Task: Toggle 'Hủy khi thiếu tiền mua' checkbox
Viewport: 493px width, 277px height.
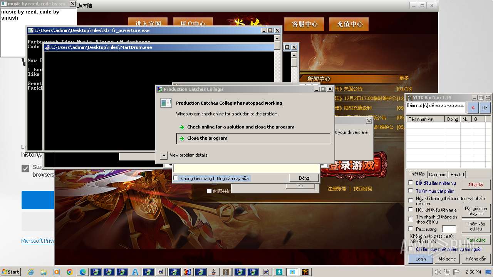Action: [x=411, y=210]
